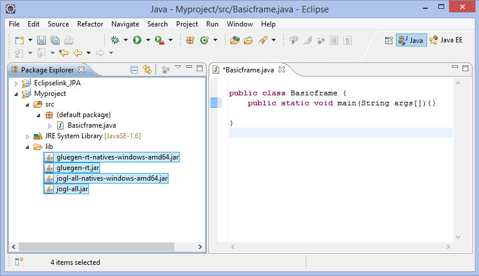
Task: Open the Project menu
Action: pyautogui.click(x=187, y=24)
